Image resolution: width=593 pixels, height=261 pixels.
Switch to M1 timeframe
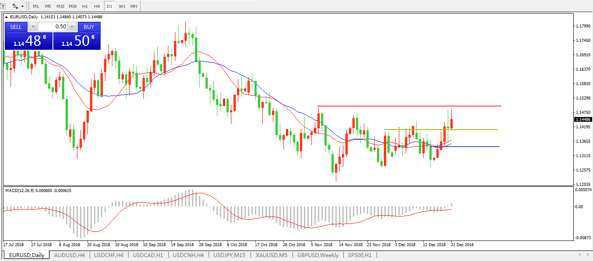pyautogui.click(x=35, y=7)
